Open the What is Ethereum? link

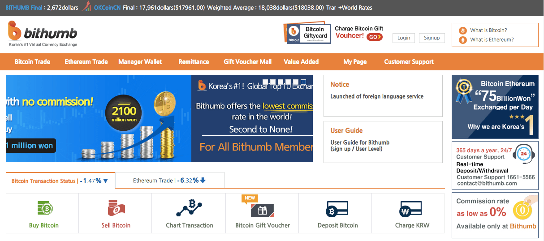[x=492, y=40]
